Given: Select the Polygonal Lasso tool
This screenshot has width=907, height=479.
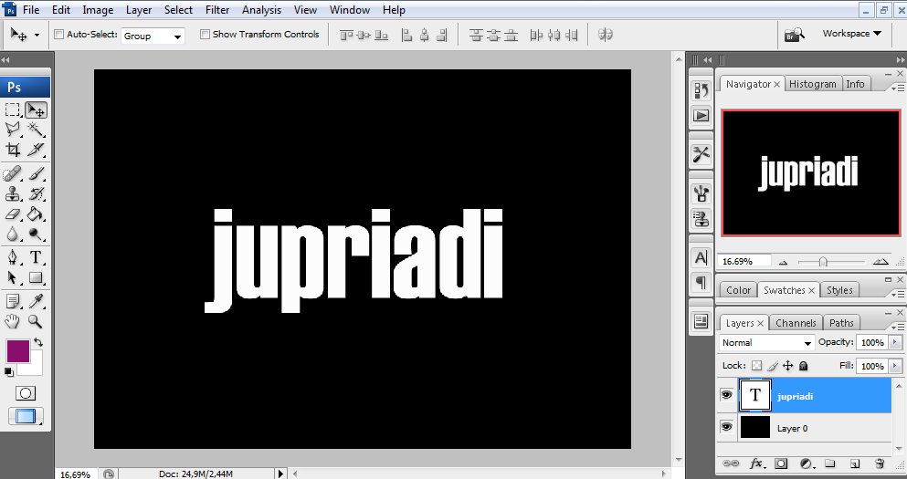Looking at the screenshot, I should coord(13,130).
